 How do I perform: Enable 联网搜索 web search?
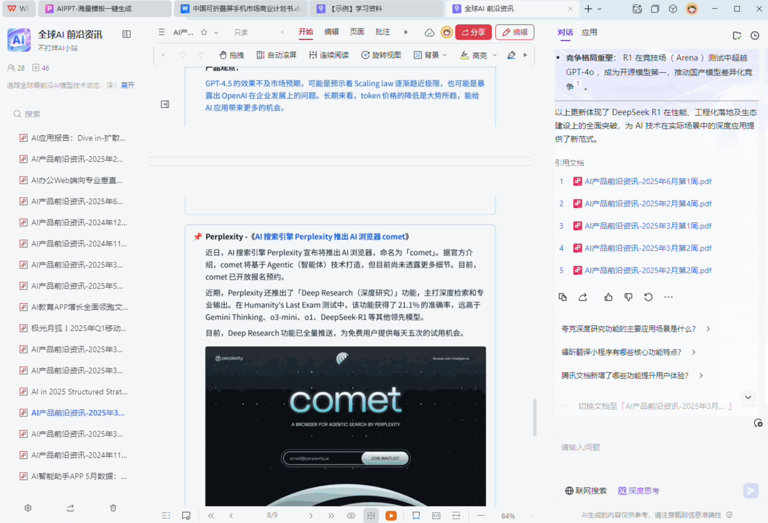pos(585,491)
